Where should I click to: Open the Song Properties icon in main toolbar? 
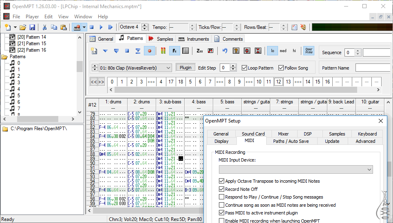pyautogui.click(x=294, y=27)
